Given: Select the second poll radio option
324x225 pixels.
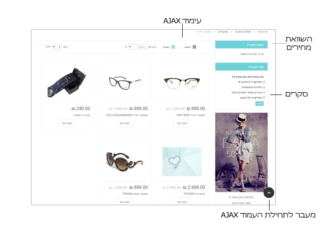Looking at the screenshot, I should point(264,87).
